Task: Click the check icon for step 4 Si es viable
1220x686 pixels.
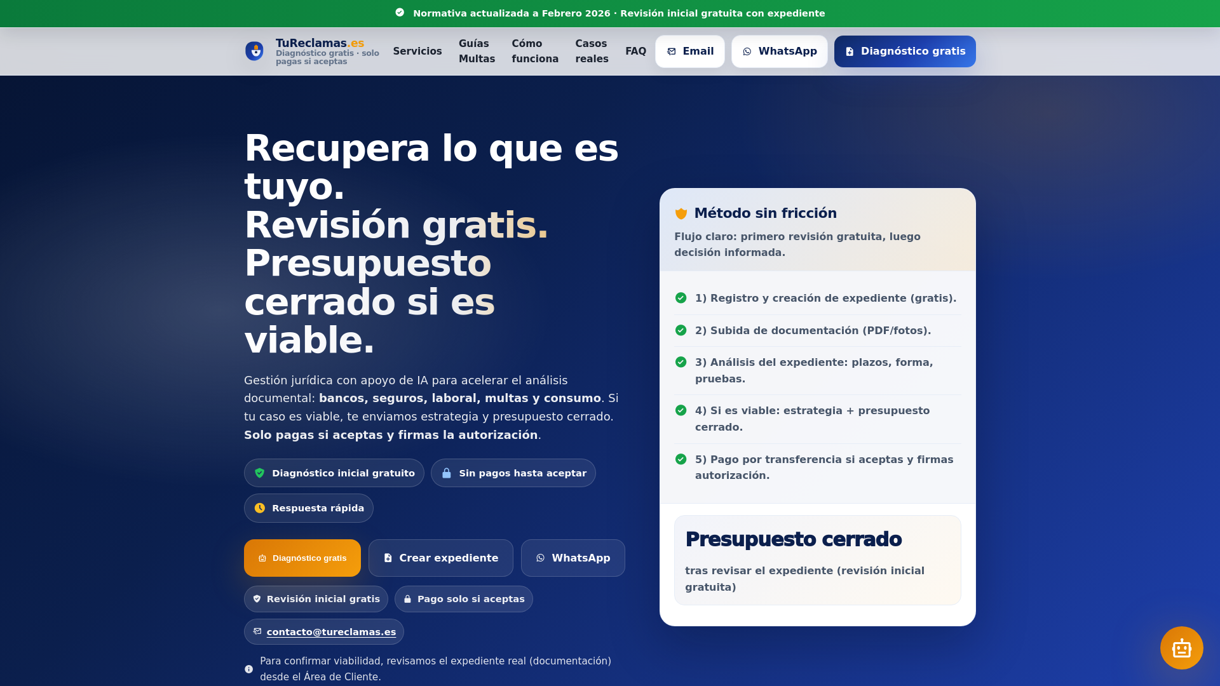Action: pyautogui.click(x=681, y=410)
